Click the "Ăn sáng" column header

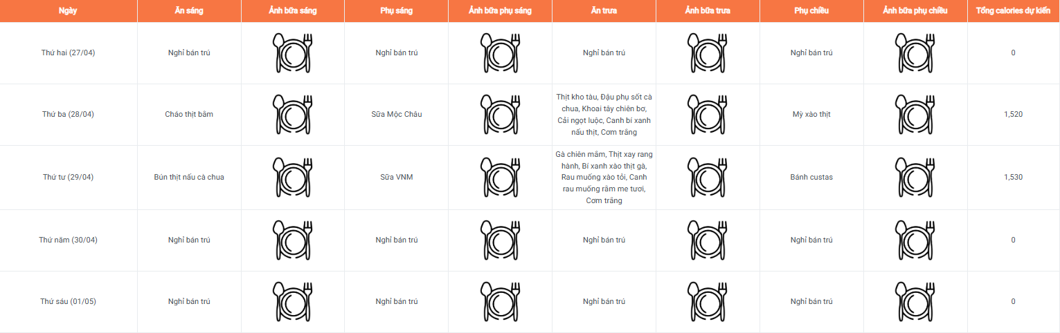[x=189, y=11]
